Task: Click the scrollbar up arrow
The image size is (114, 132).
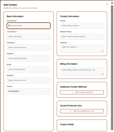Action: 112,3
